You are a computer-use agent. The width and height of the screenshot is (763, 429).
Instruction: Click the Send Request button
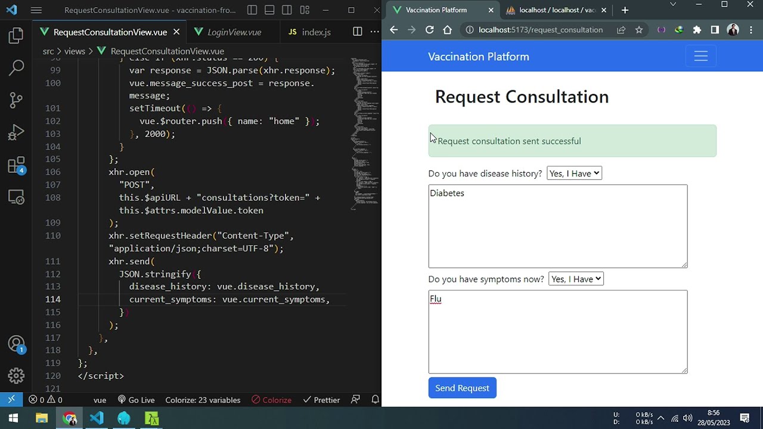[462, 388]
